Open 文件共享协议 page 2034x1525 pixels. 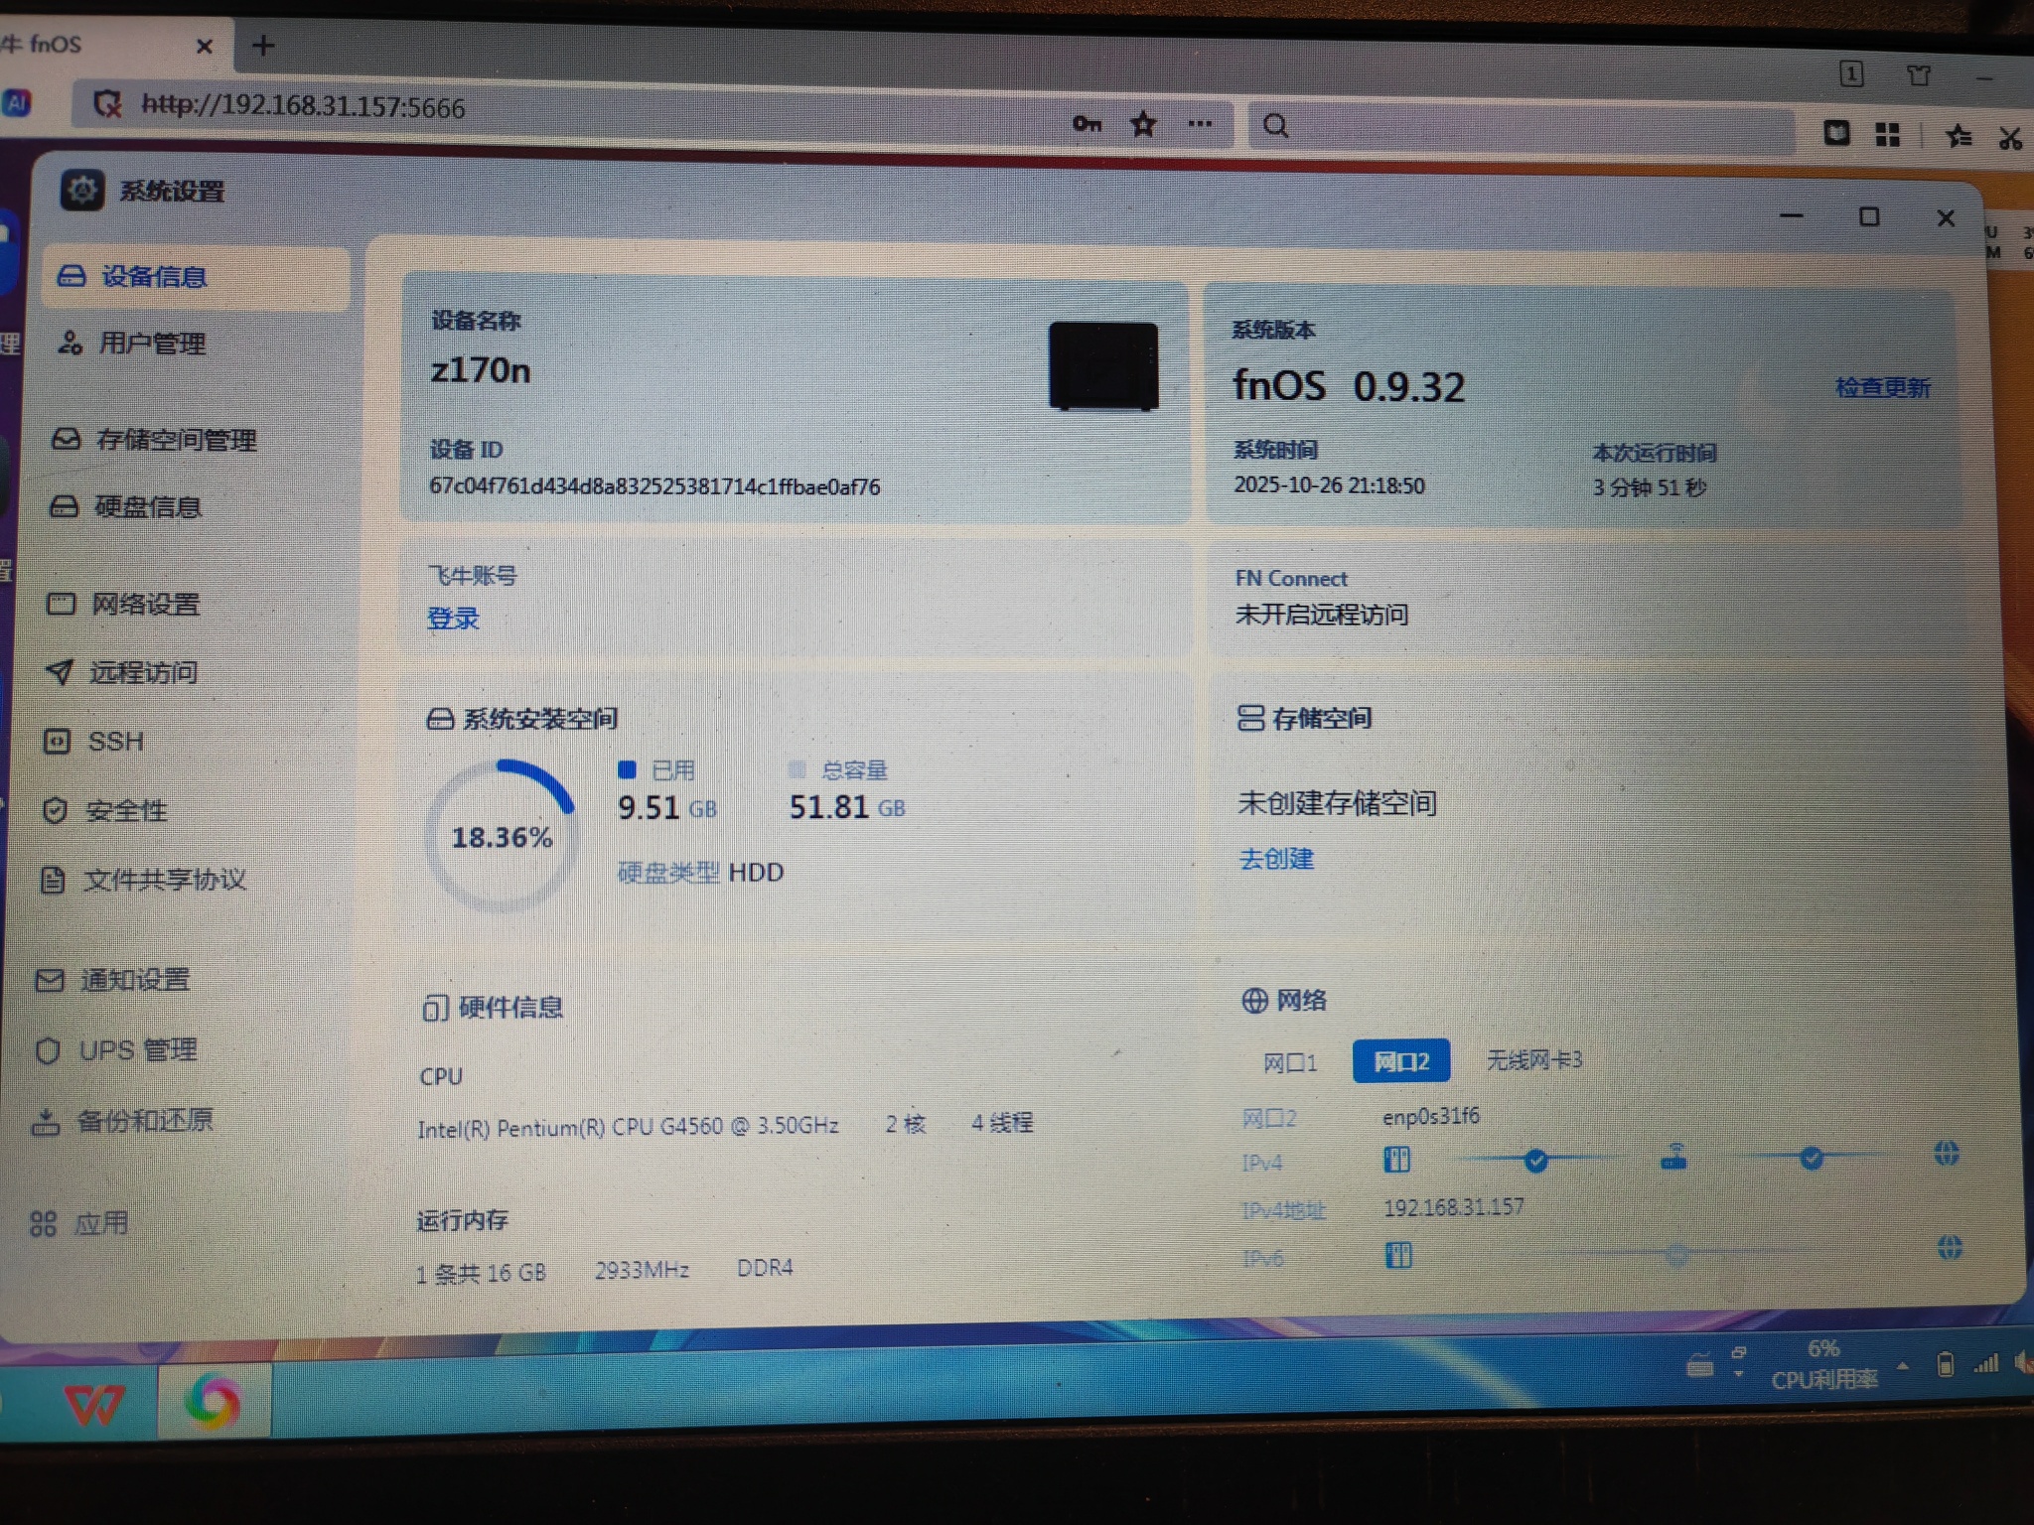tap(164, 879)
